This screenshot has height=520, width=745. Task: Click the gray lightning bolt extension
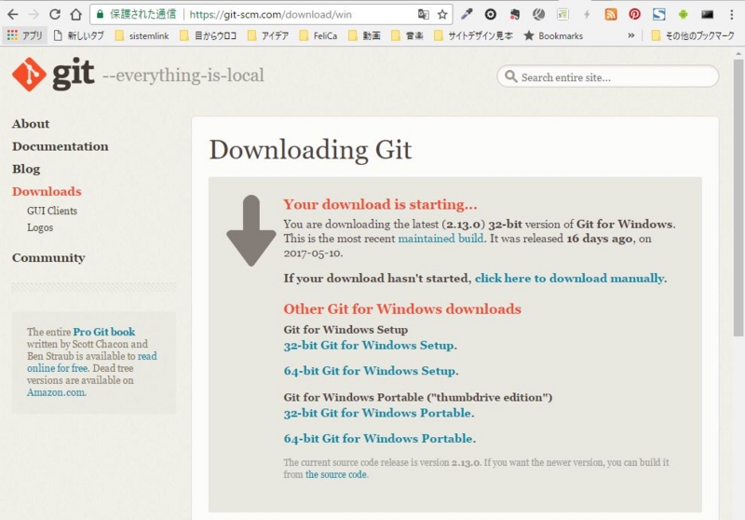pos(587,14)
